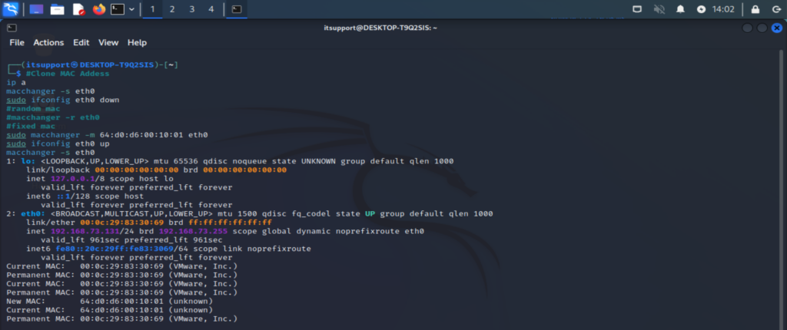Screen dimensions: 787x330
Task: Open the Kali dragon applications menu
Action: (x=11, y=9)
